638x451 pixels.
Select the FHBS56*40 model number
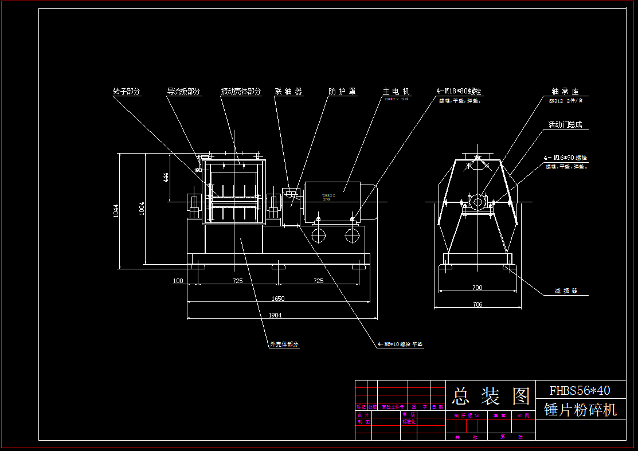tap(580, 391)
